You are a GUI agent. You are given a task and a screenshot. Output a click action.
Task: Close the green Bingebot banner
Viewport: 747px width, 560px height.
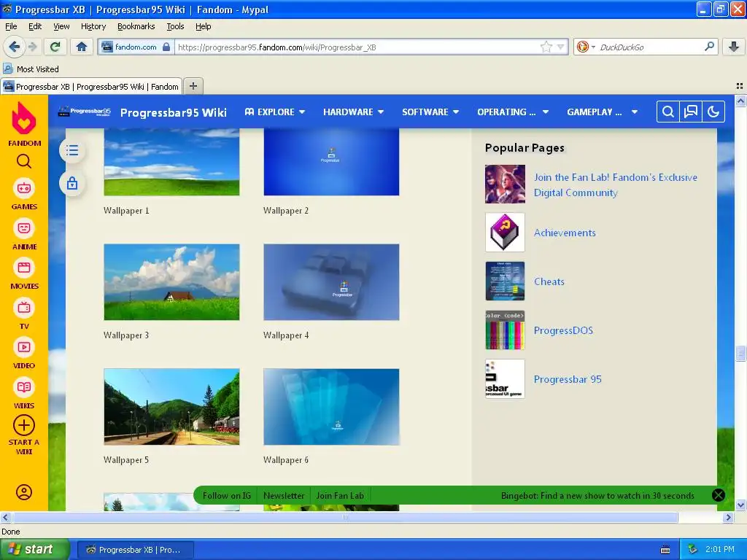click(718, 495)
